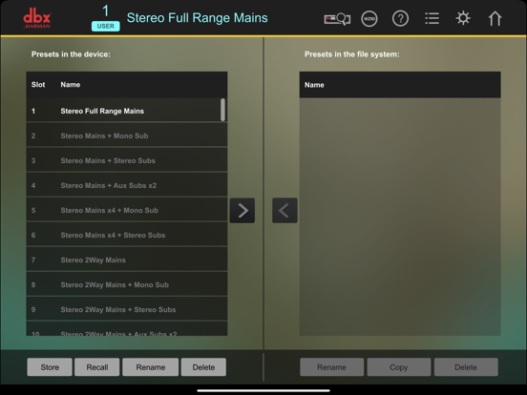Select preset 7 Stereo 2Way Mains
Viewport: 527px width, 395px height.
click(127, 260)
